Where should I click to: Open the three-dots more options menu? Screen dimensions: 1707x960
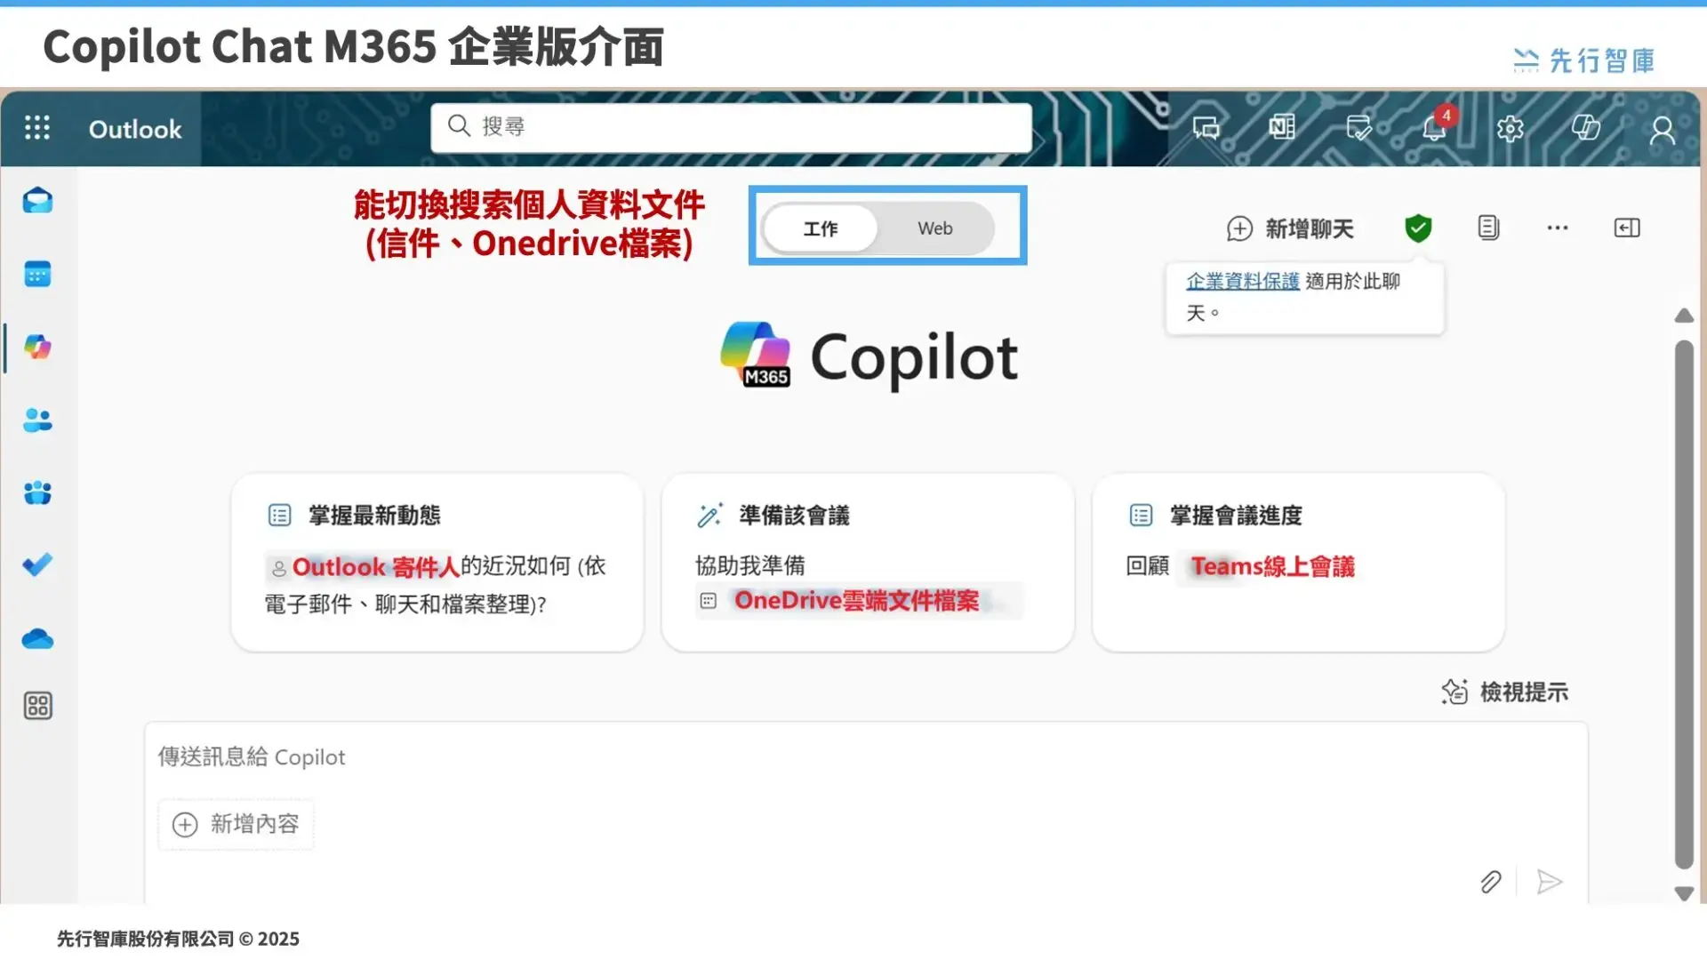(x=1558, y=228)
